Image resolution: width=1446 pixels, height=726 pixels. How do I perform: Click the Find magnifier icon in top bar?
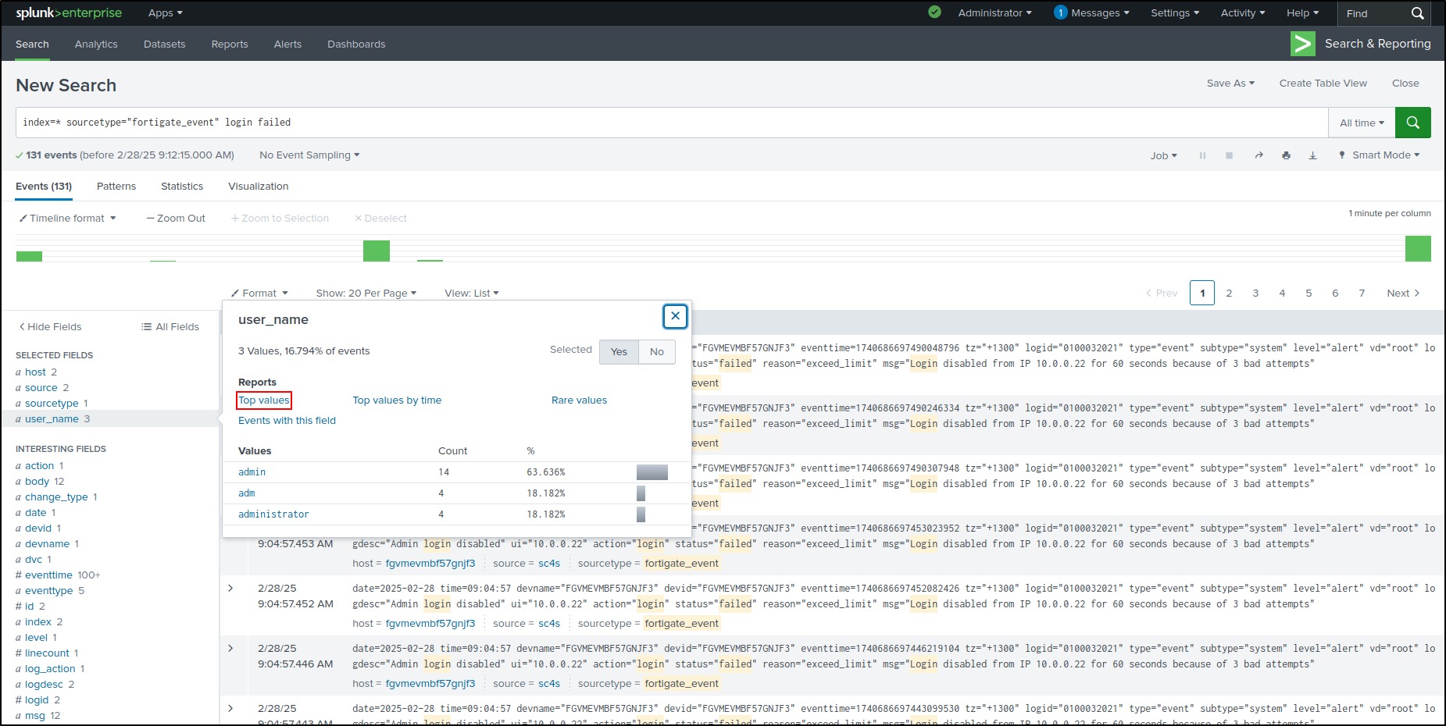tap(1417, 13)
